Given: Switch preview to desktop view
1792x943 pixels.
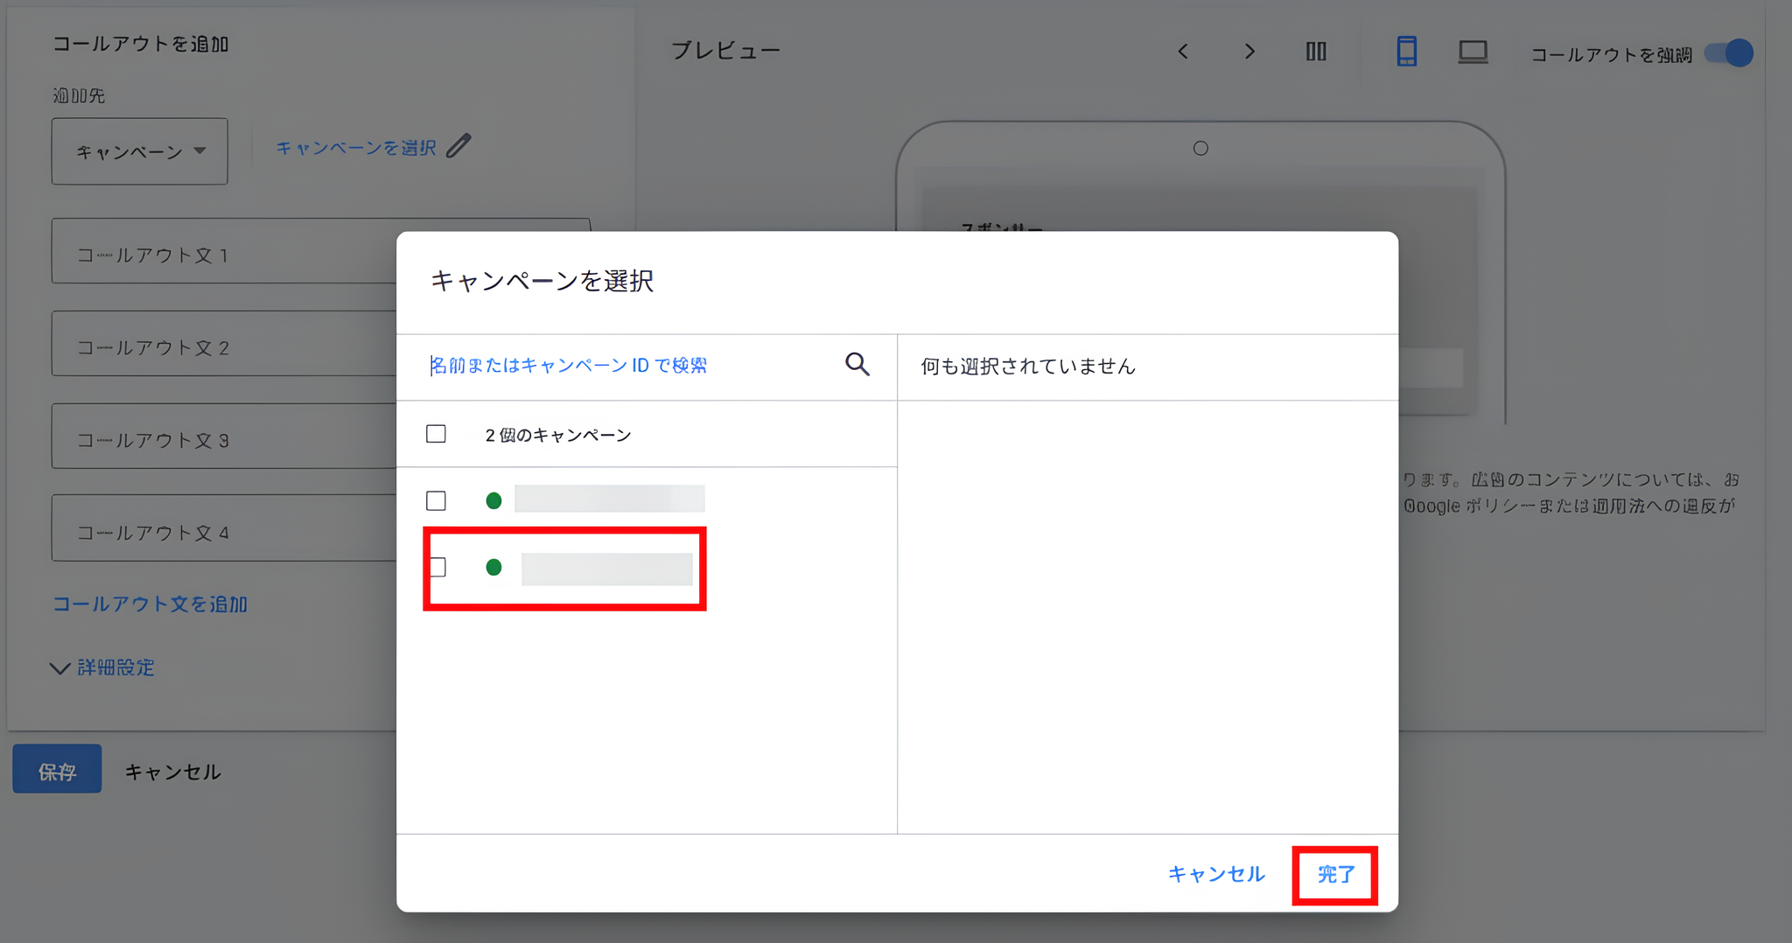Looking at the screenshot, I should point(1473,52).
